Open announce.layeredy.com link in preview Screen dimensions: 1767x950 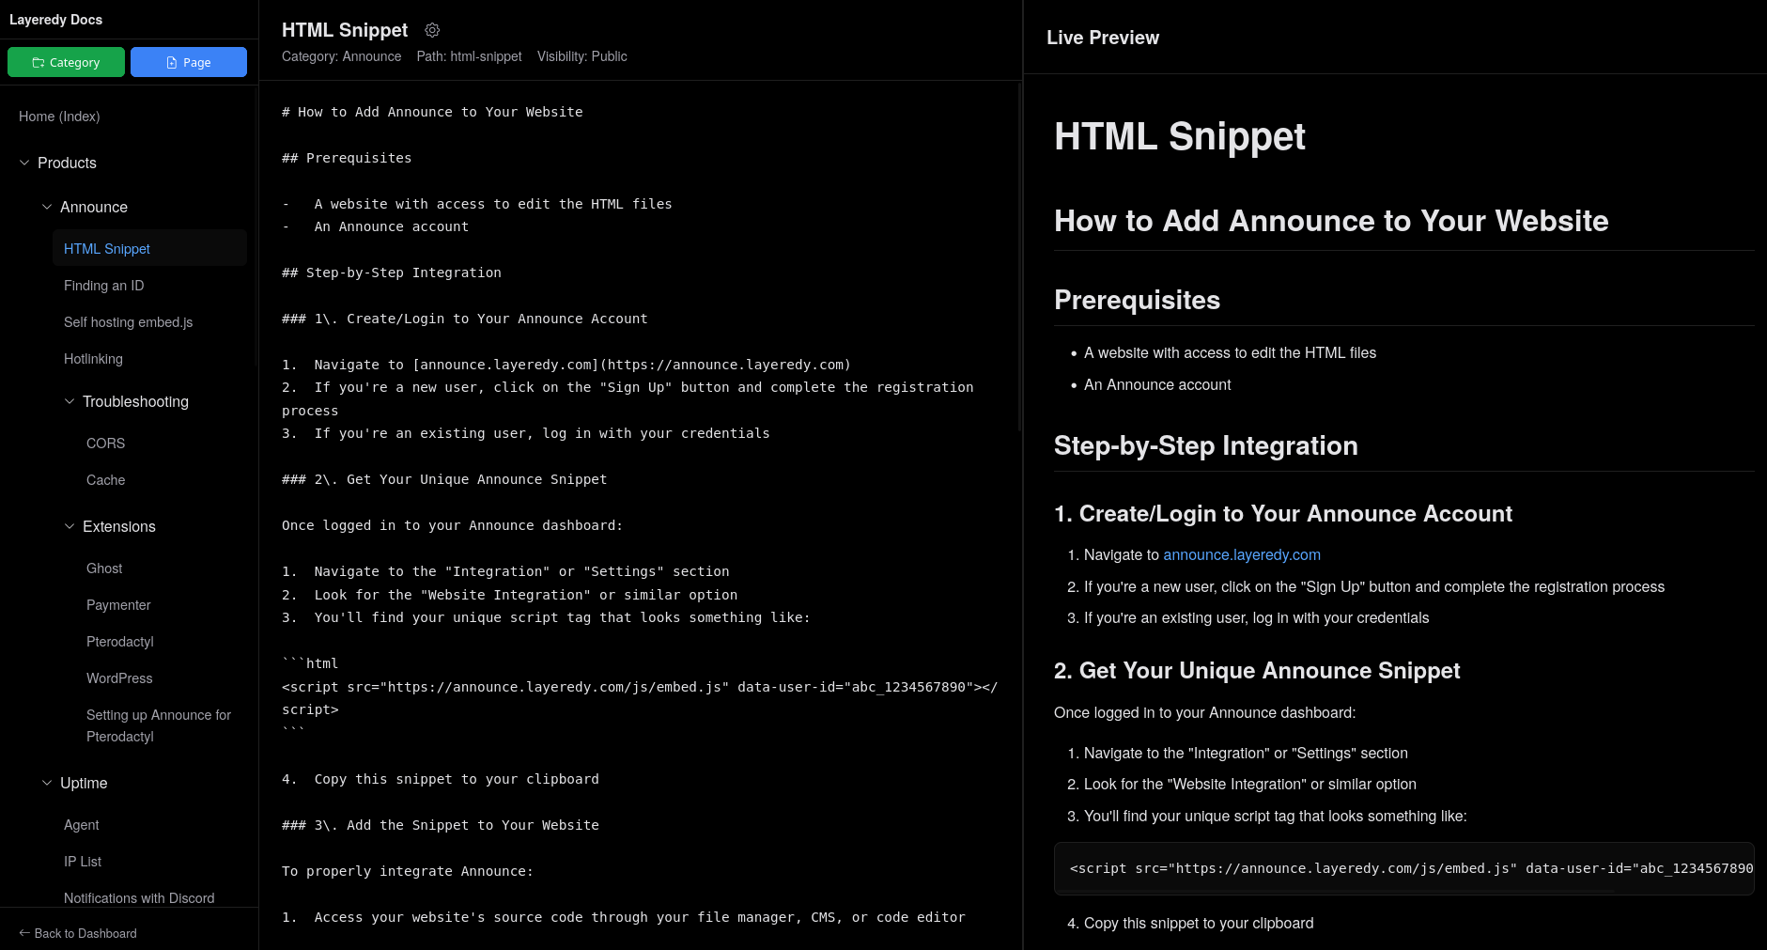[x=1242, y=555]
